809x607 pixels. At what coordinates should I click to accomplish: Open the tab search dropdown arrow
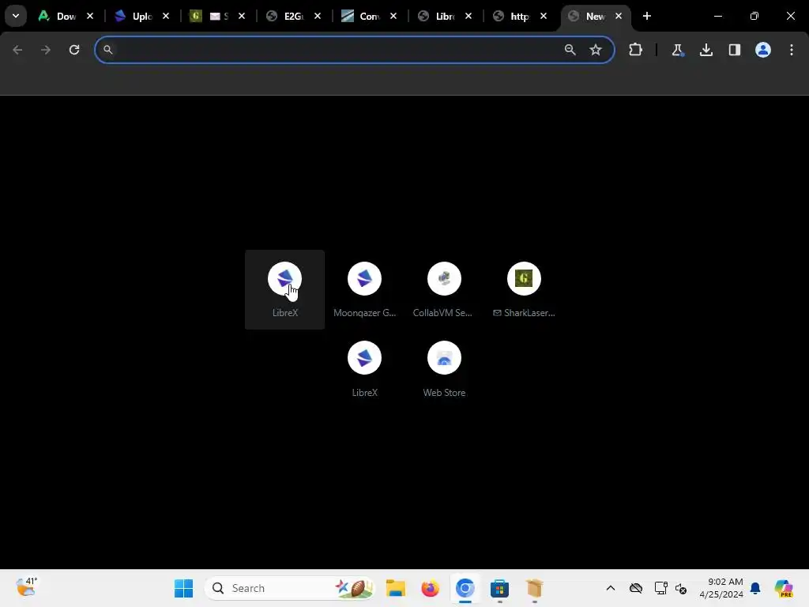(x=16, y=16)
